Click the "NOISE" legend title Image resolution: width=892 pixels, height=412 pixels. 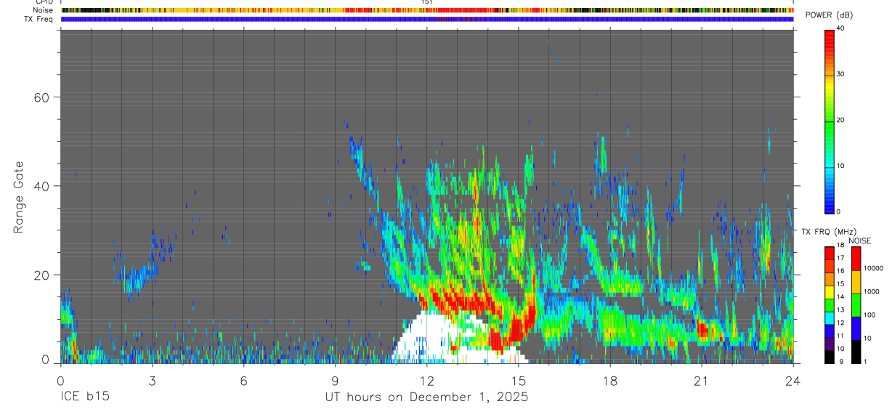[859, 241]
